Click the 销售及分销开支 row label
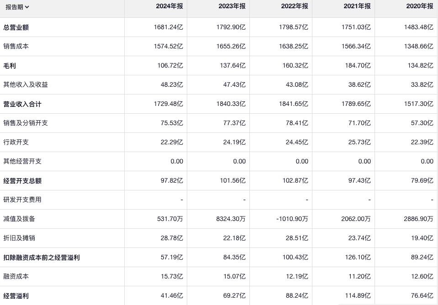438x305 pixels. coord(26,123)
